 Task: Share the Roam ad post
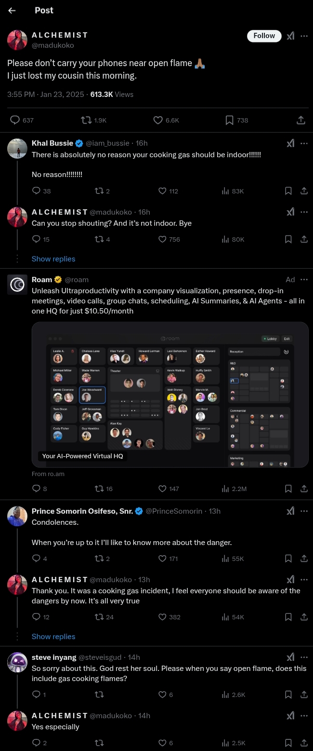pos(304,489)
